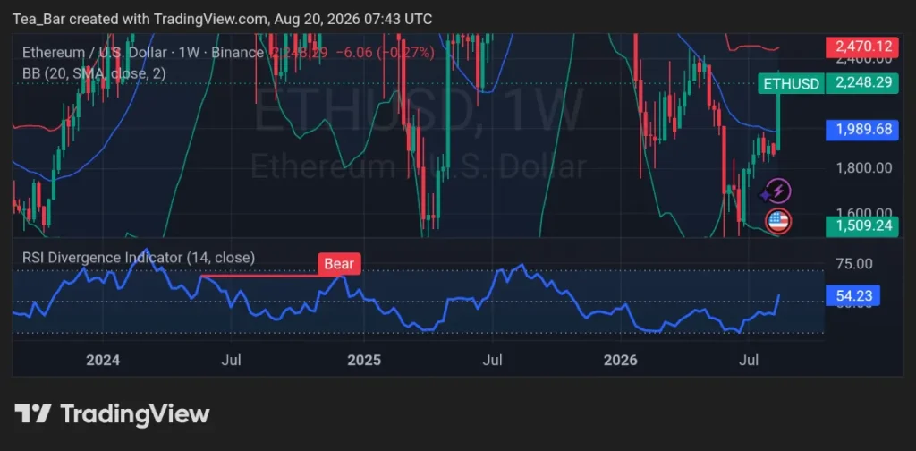Click the Jul label between 2024 and 2025

pyautogui.click(x=232, y=360)
